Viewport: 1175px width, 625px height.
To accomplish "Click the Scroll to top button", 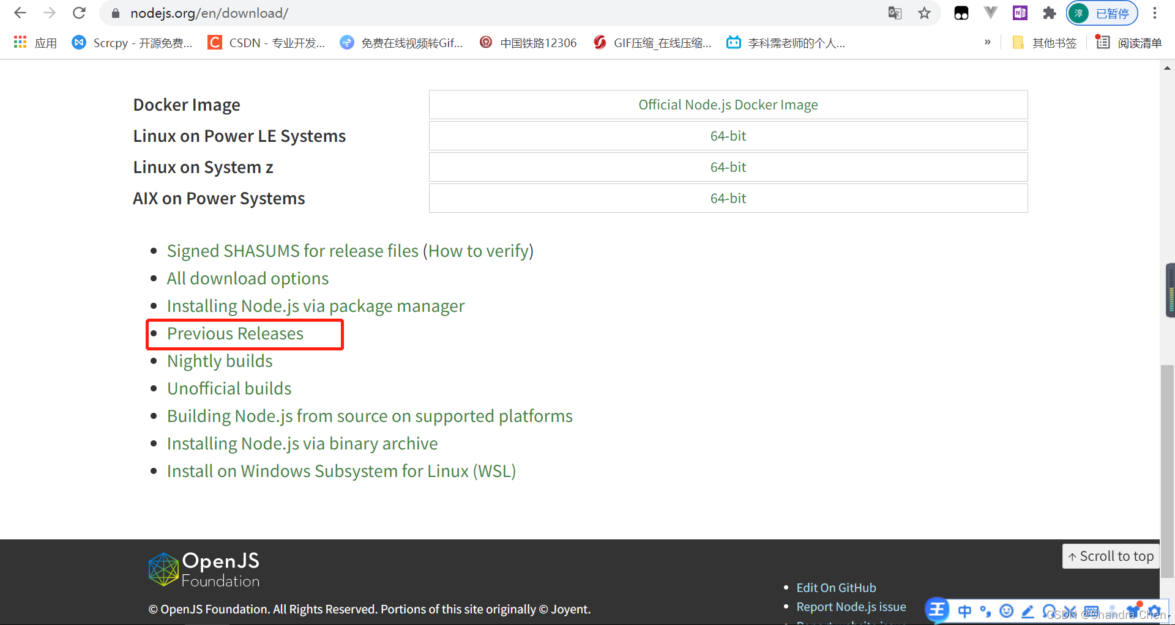I will [x=1111, y=556].
